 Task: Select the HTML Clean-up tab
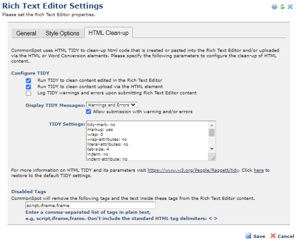tap(108, 33)
